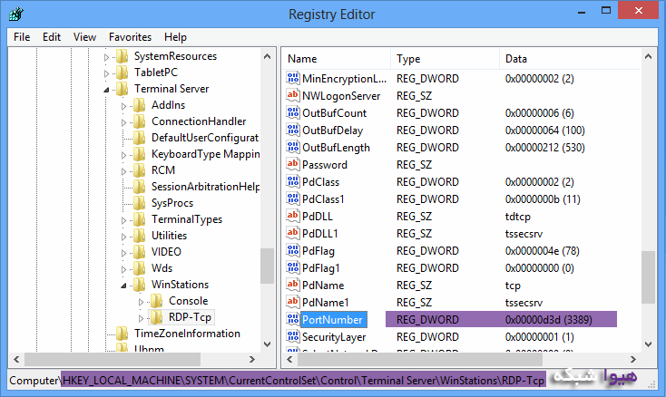
Task: Click the OutBufCount DWORD icon
Action: [x=293, y=113]
